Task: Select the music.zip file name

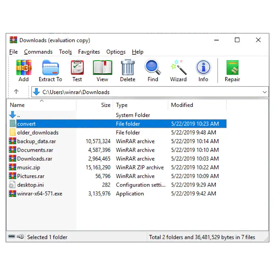Action: coord(28,168)
